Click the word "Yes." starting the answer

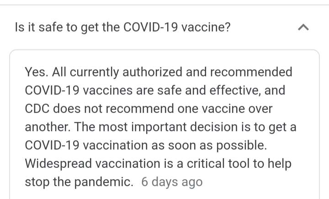coord(37,72)
